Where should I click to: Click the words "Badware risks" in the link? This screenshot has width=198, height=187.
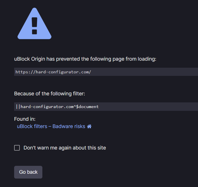pyautogui.click(x=69, y=126)
